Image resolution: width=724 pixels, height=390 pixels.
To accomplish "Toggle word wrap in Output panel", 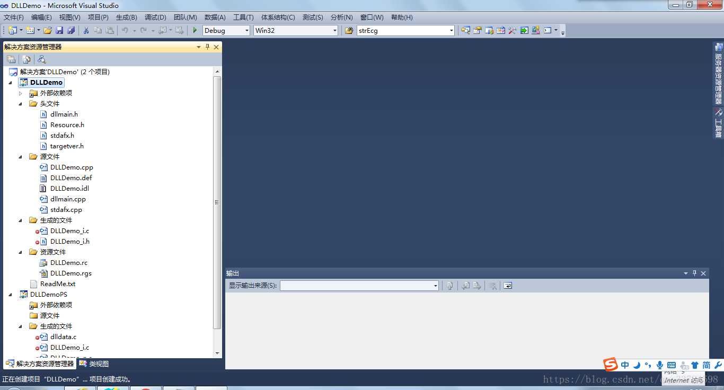I will [x=508, y=286].
